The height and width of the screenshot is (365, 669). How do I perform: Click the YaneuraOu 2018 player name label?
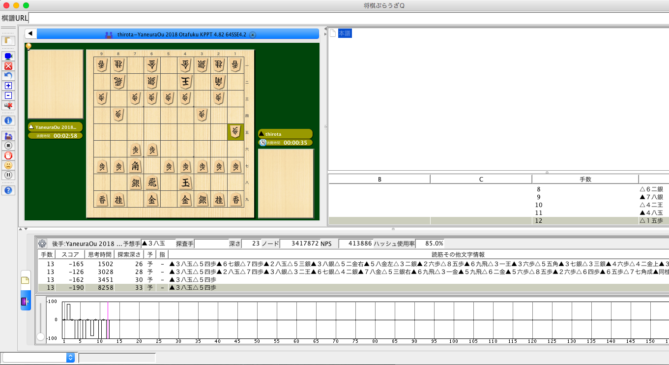tap(56, 127)
